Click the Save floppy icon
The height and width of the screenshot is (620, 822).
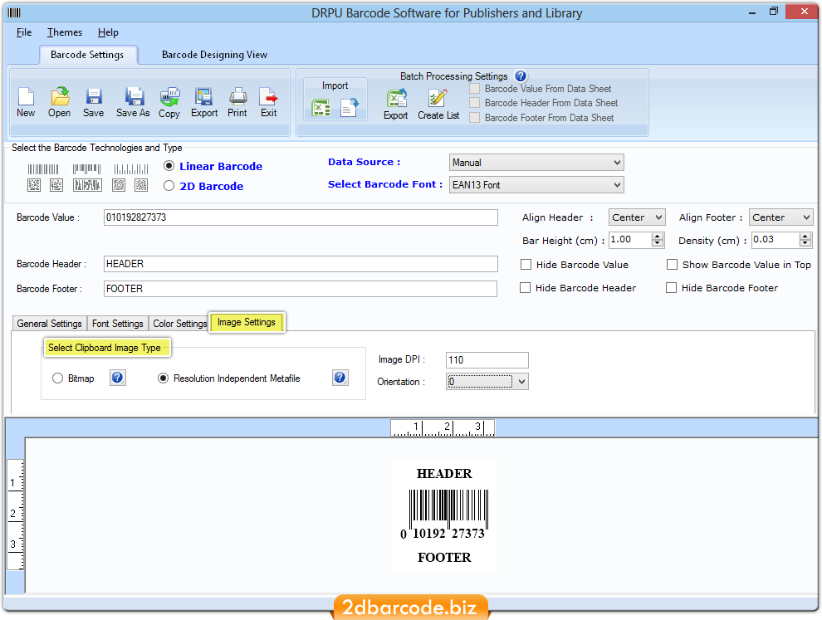point(94,97)
